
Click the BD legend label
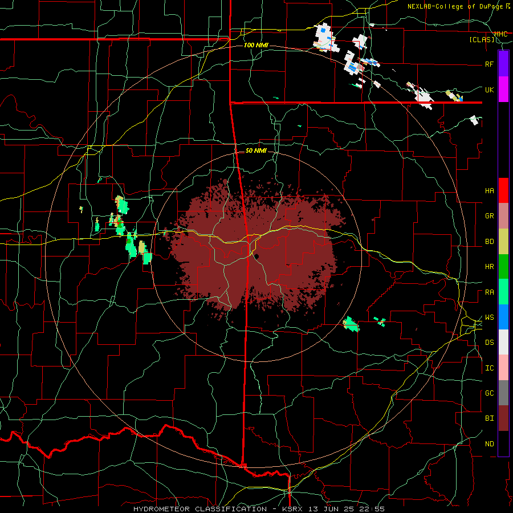click(489, 242)
